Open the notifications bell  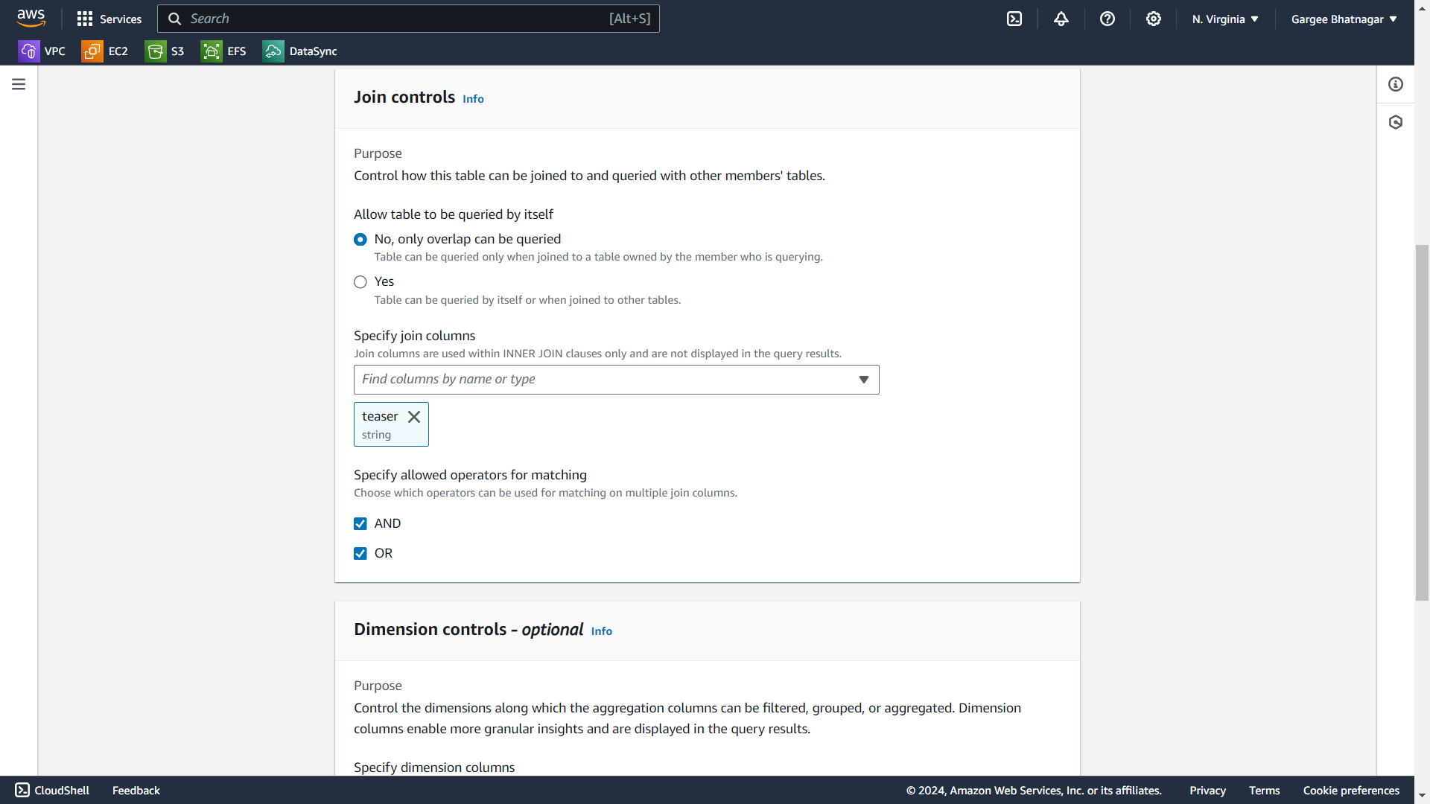click(x=1061, y=19)
